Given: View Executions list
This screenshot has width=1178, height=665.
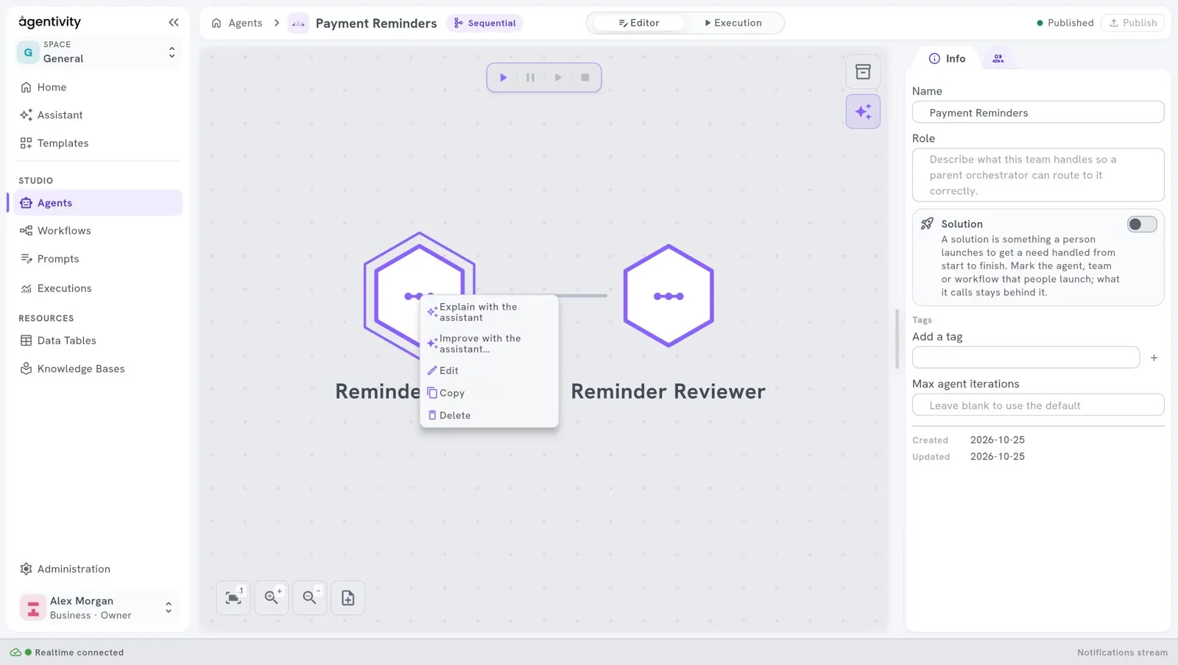Looking at the screenshot, I should pyautogui.click(x=98, y=288).
